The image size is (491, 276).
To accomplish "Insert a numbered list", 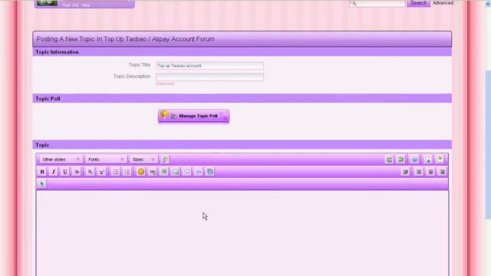I will click(127, 172).
